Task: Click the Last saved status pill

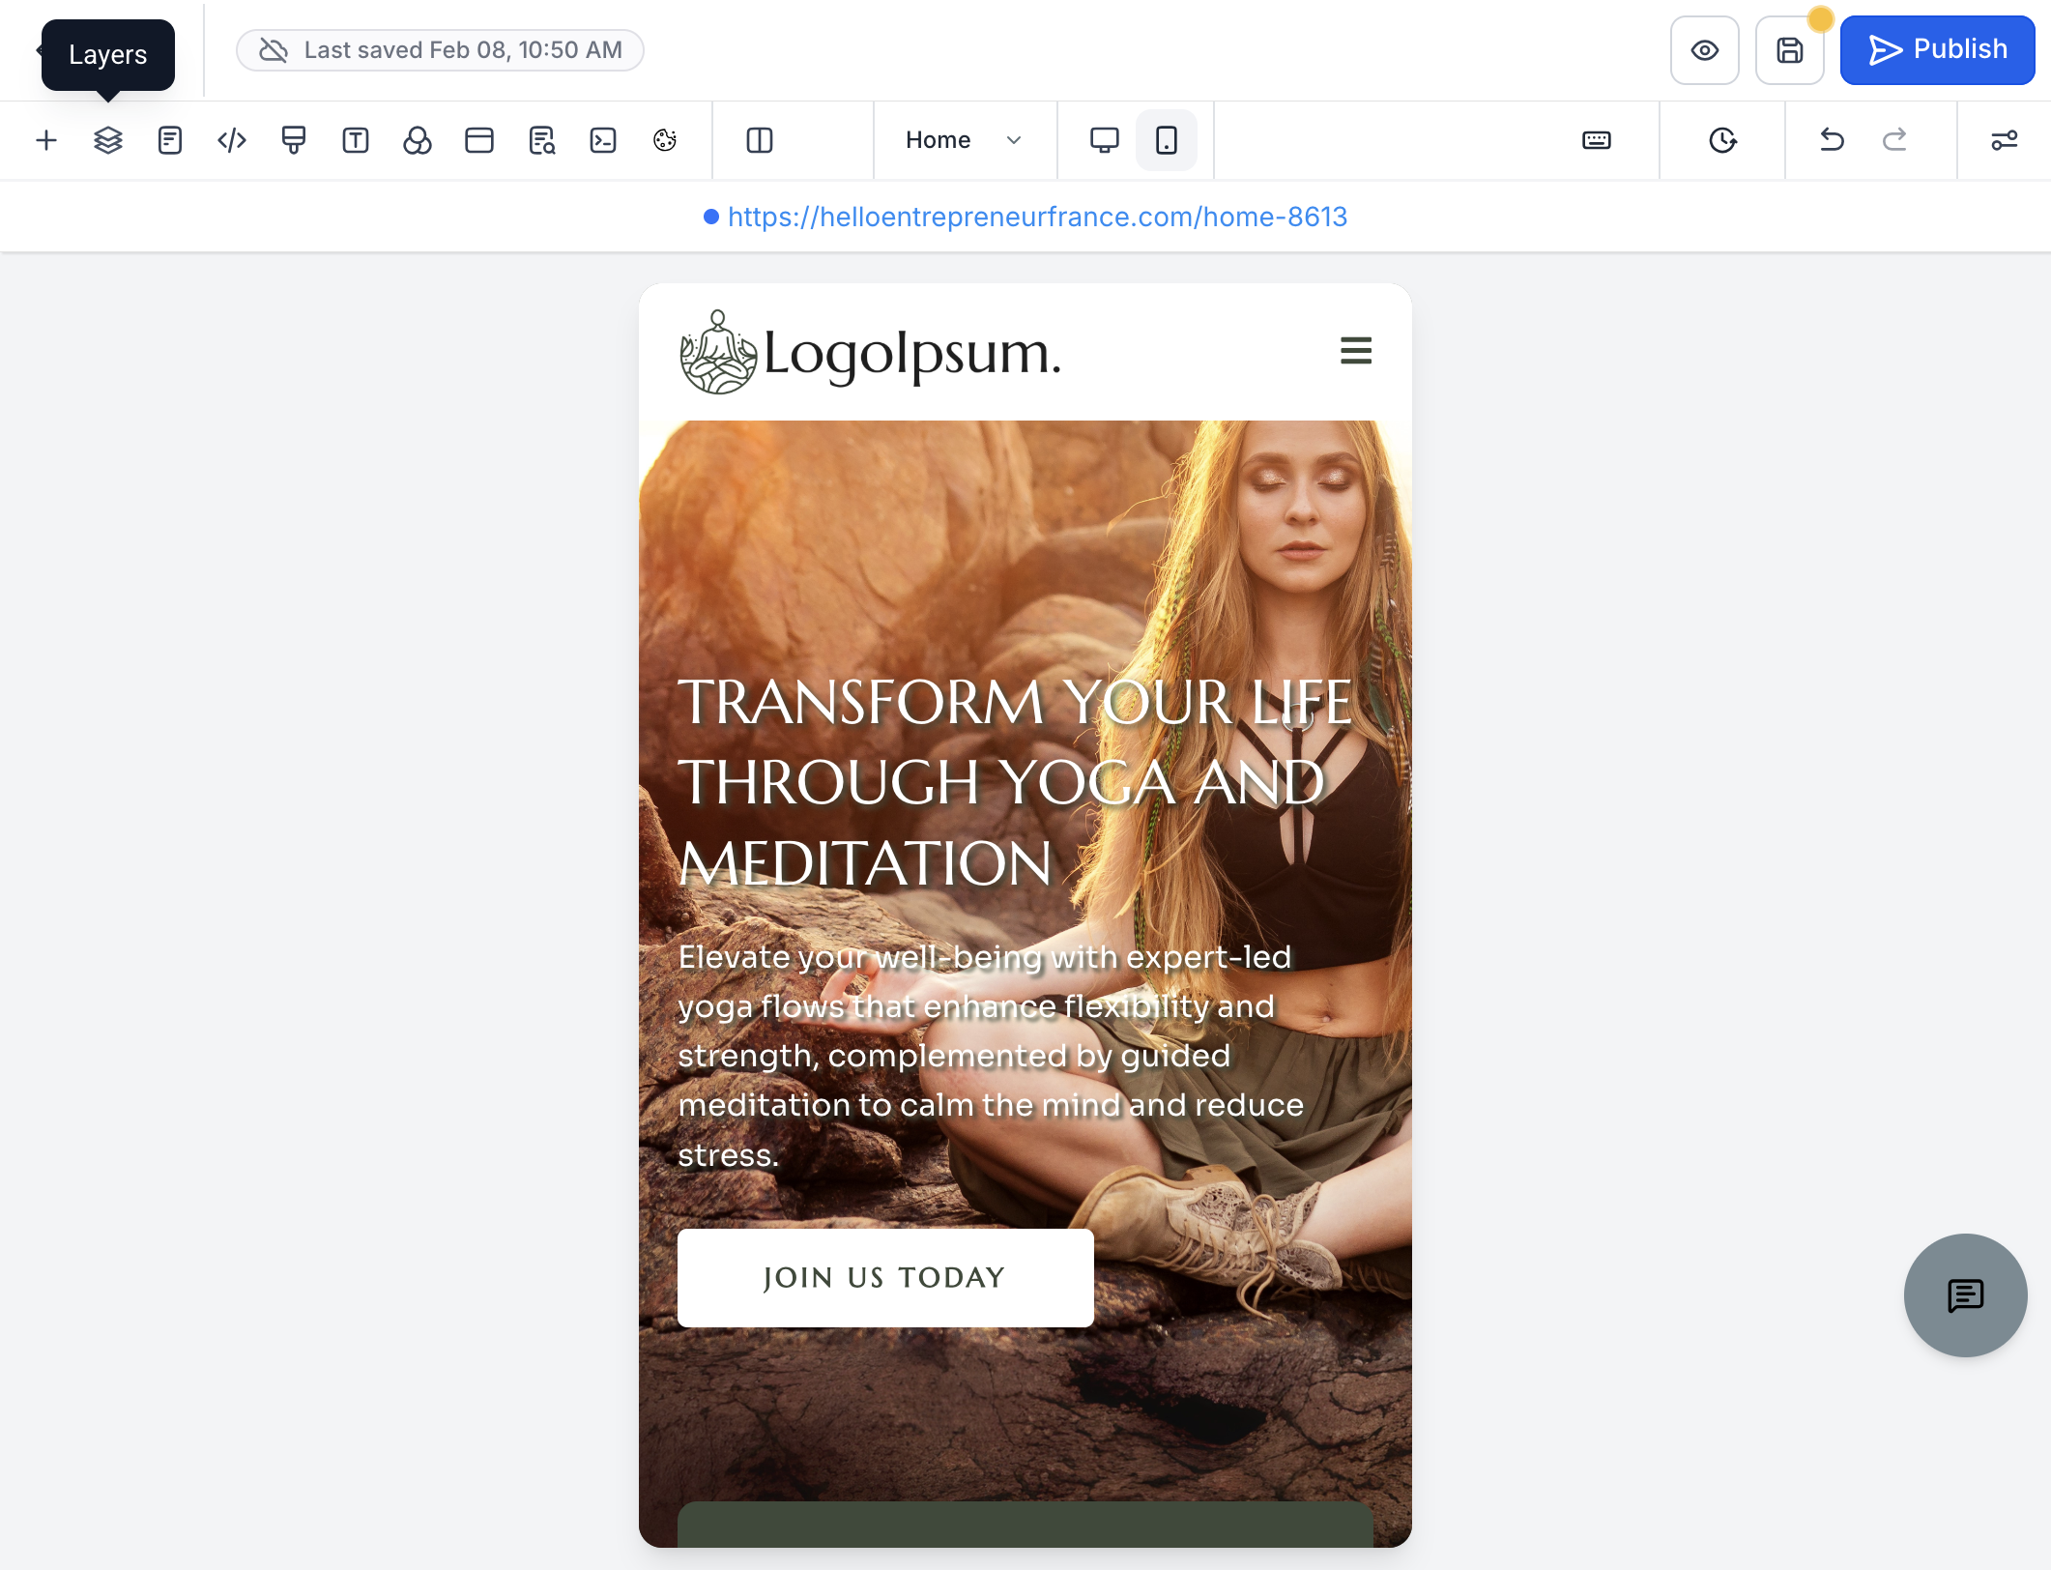Action: pos(440,50)
